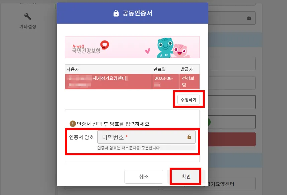Click the lock icon in the background field
The height and width of the screenshot is (195, 287).
[x=249, y=18]
